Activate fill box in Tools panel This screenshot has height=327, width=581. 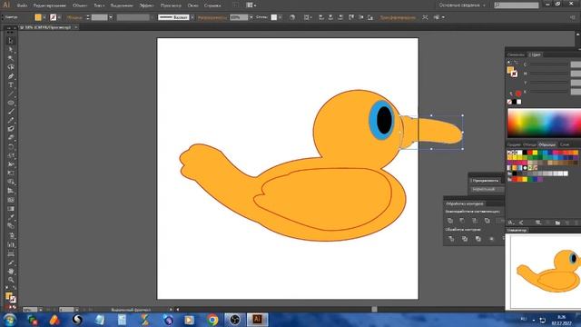(8, 296)
